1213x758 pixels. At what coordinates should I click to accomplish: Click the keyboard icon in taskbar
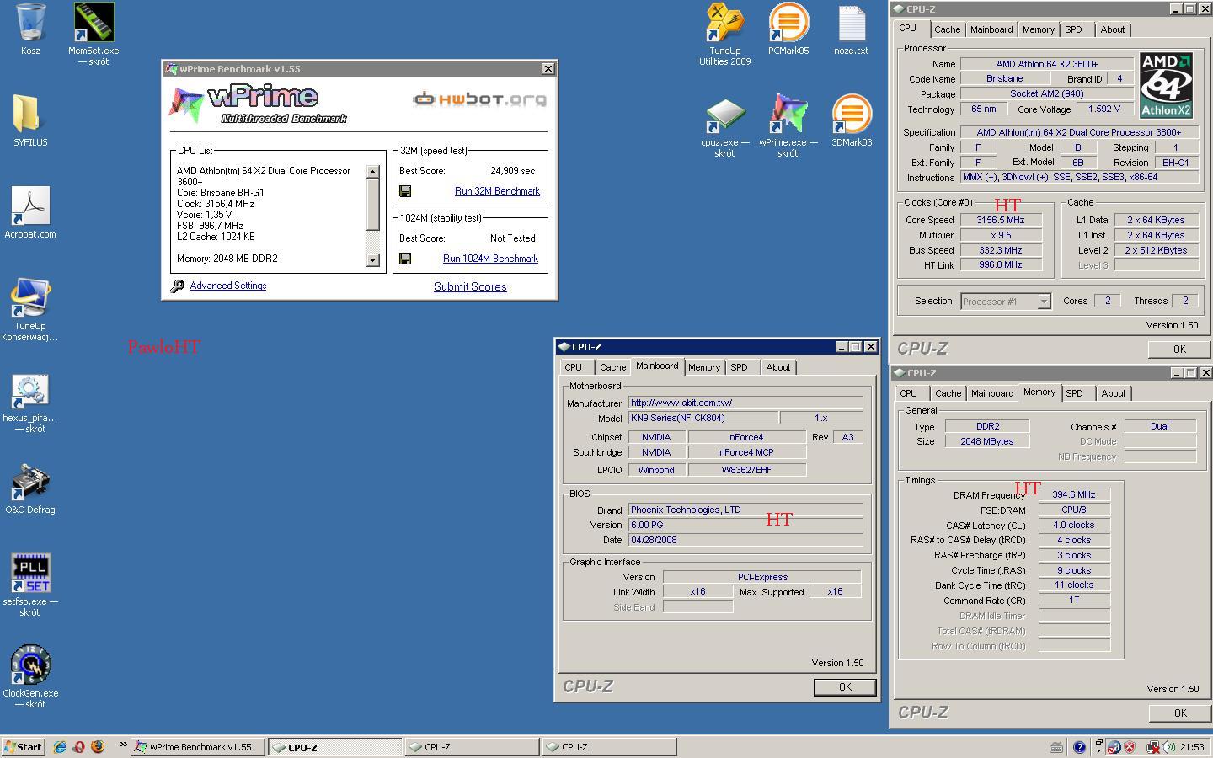pyautogui.click(x=1055, y=747)
